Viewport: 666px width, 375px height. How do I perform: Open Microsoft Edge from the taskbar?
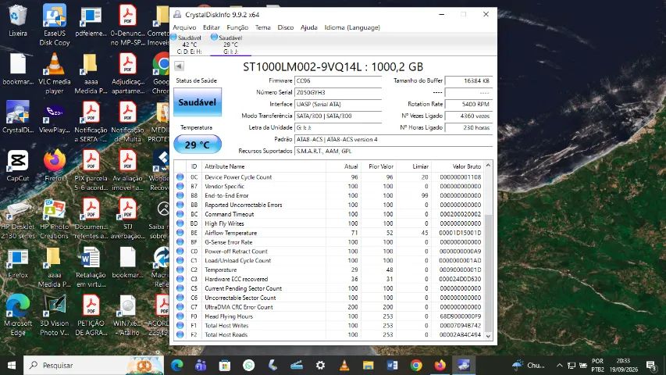tap(176, 365)
